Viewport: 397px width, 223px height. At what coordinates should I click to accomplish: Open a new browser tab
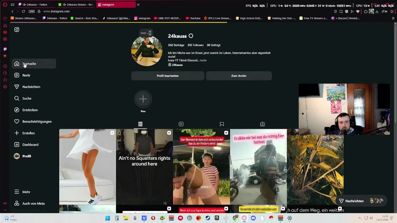pos(138,5)
